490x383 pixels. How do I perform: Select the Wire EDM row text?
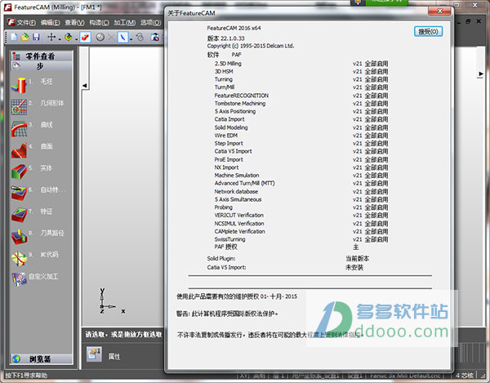point(226,136)
